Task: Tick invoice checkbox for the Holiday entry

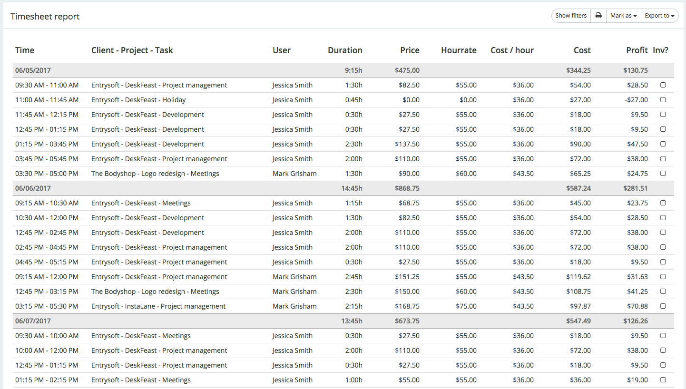Action: click(x=663, y=100)
